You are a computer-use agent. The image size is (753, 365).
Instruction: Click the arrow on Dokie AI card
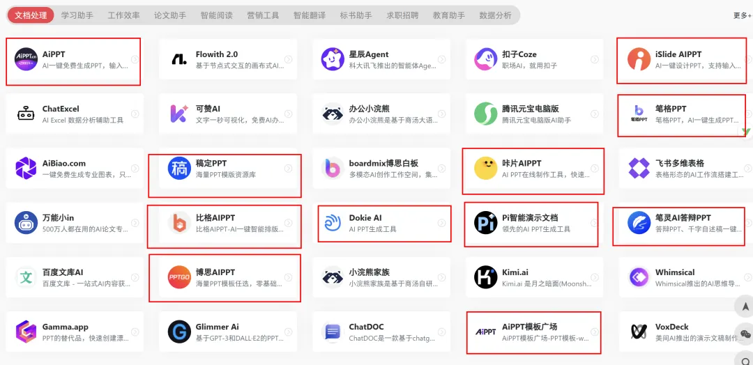pyautogui.click(x=441, y=223)
